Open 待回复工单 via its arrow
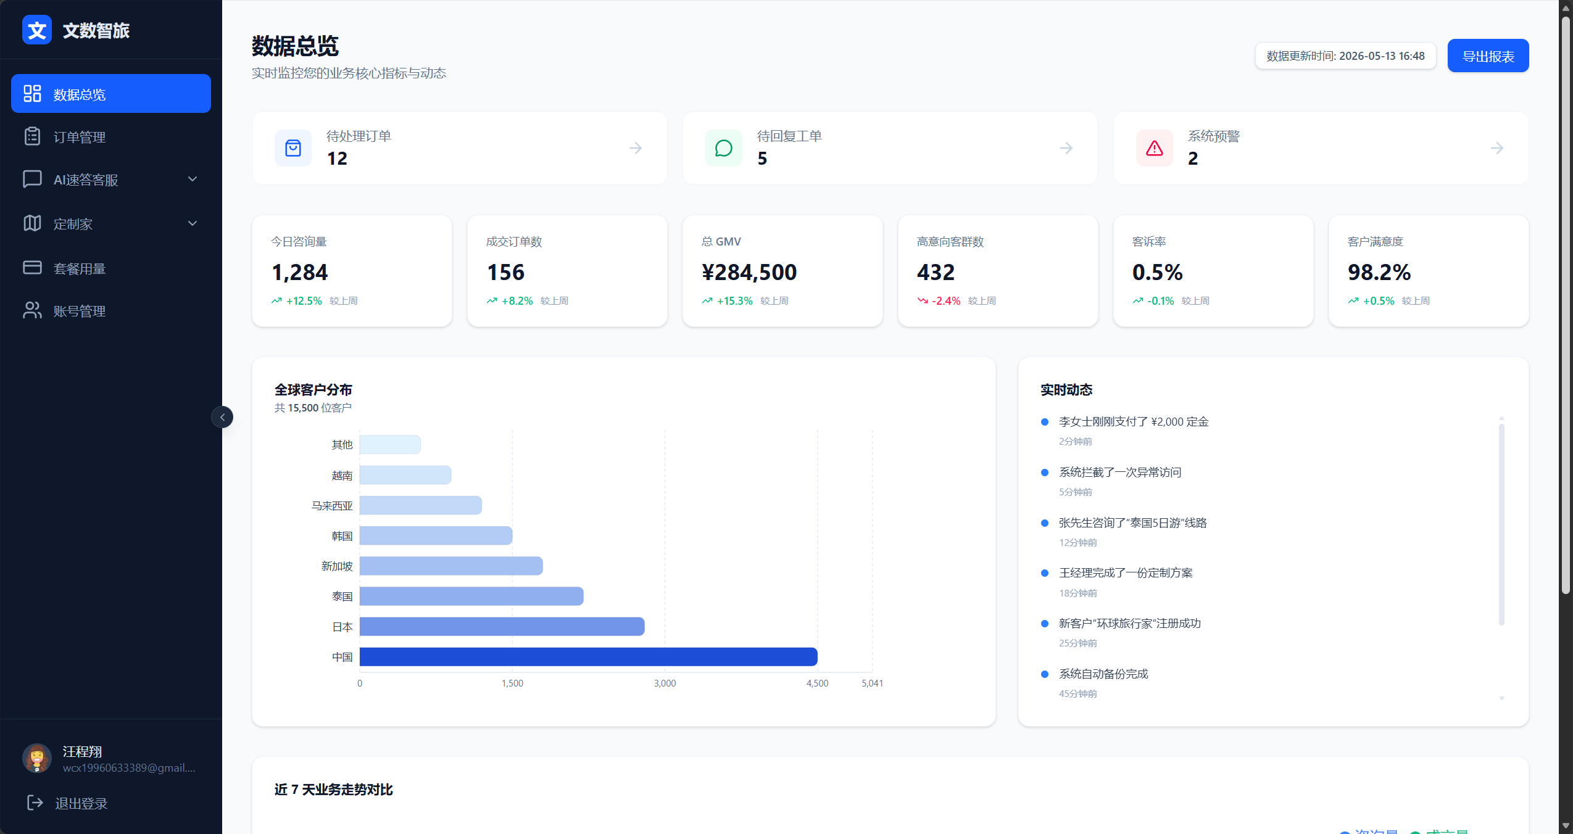 point(1066,148)
